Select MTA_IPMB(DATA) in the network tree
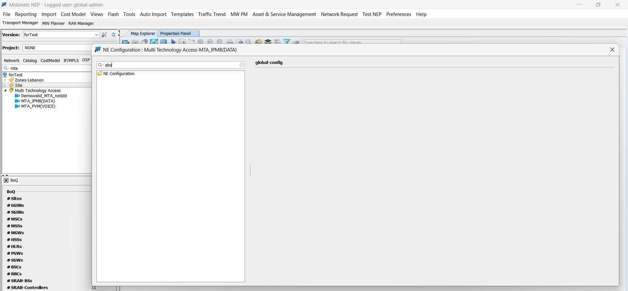Viewport: 628px width, 291px height. (38, 101)
